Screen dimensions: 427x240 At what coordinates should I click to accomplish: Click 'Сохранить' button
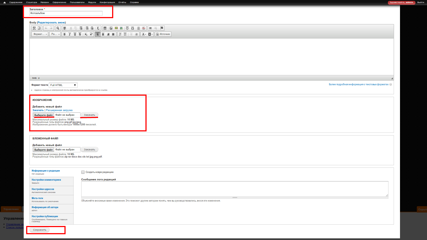point(40,230)
